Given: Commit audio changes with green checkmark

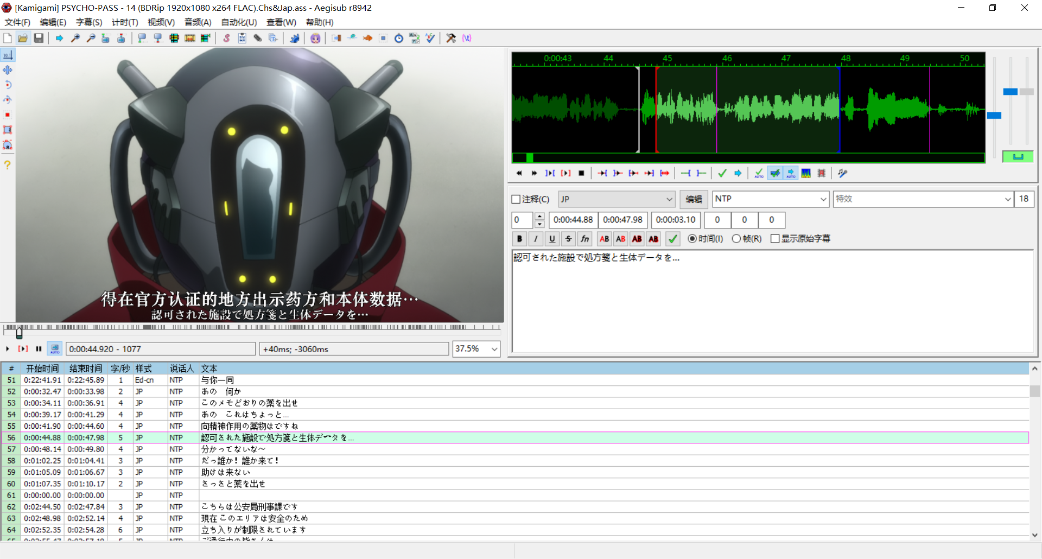Looking at the screenshot, I should (722, 173).
